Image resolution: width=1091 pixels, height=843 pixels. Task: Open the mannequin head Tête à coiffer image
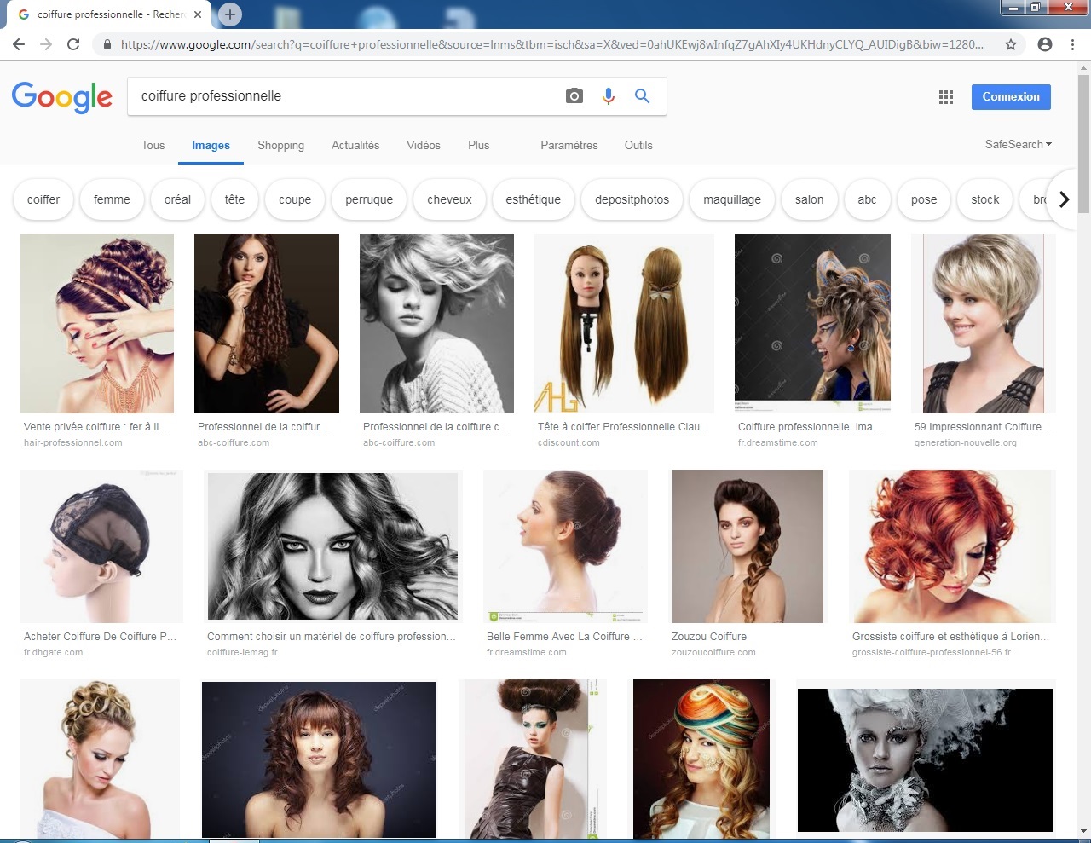(624, 324)
